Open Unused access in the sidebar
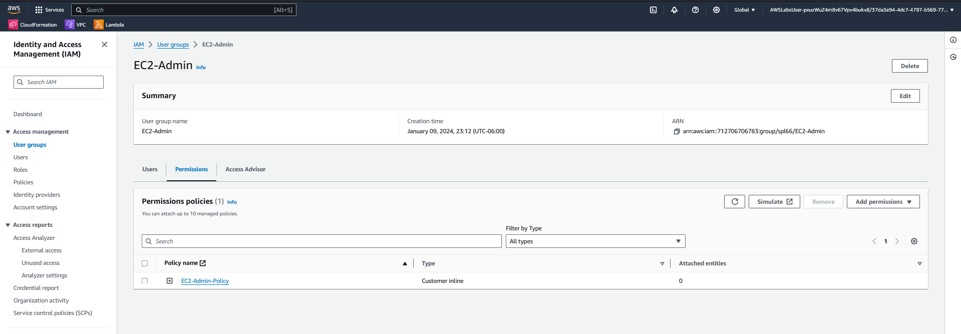The width and height of the screenshot is (961, 334). [x=41, y=263]
